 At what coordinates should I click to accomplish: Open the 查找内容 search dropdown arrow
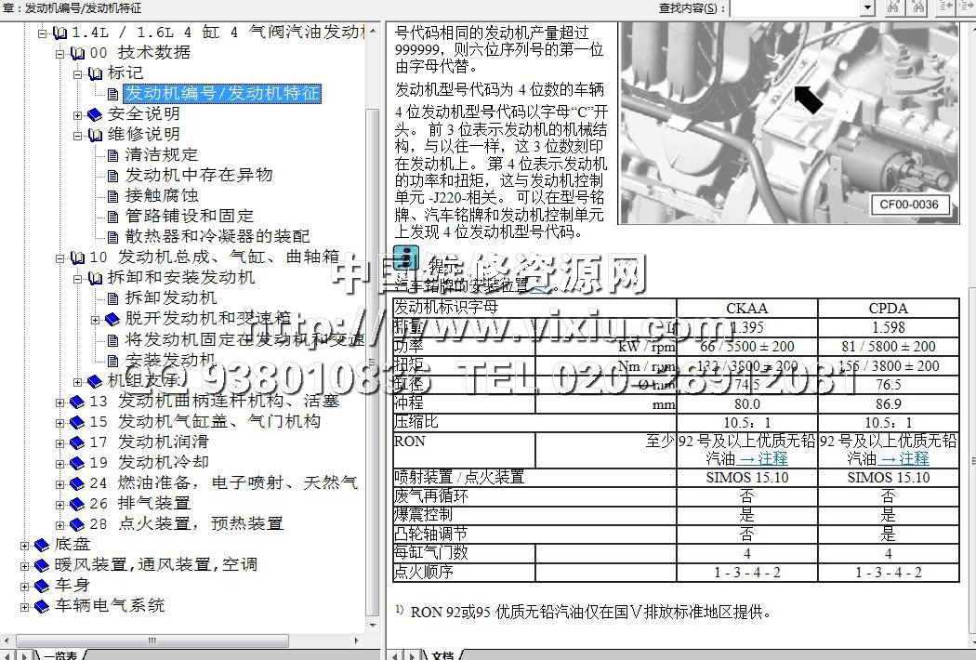point(867,8)
